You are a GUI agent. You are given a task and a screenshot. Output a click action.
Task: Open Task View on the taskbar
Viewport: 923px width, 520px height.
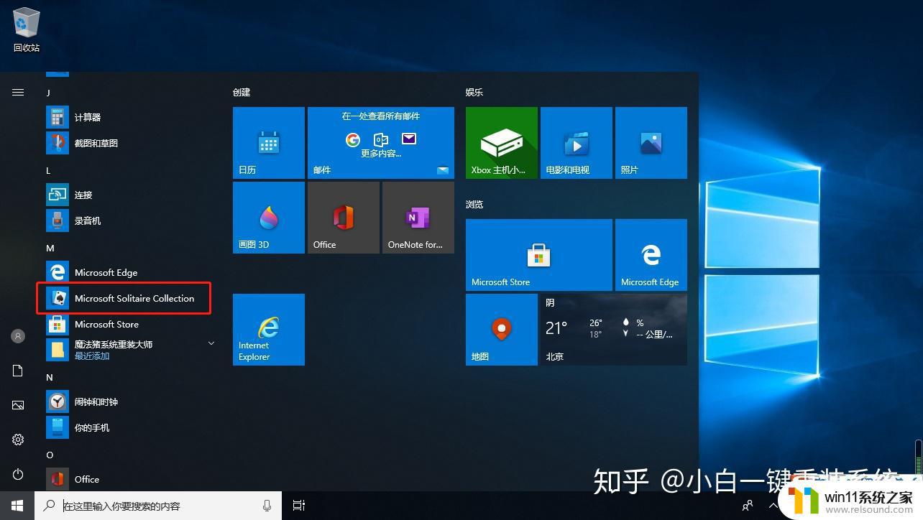299,506
